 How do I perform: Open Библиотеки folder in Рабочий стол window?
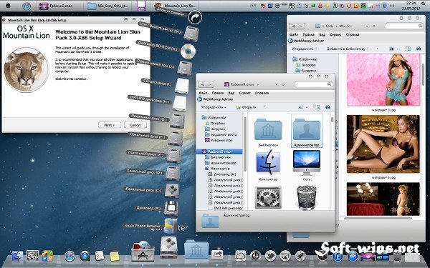click(x=268, y=129)
